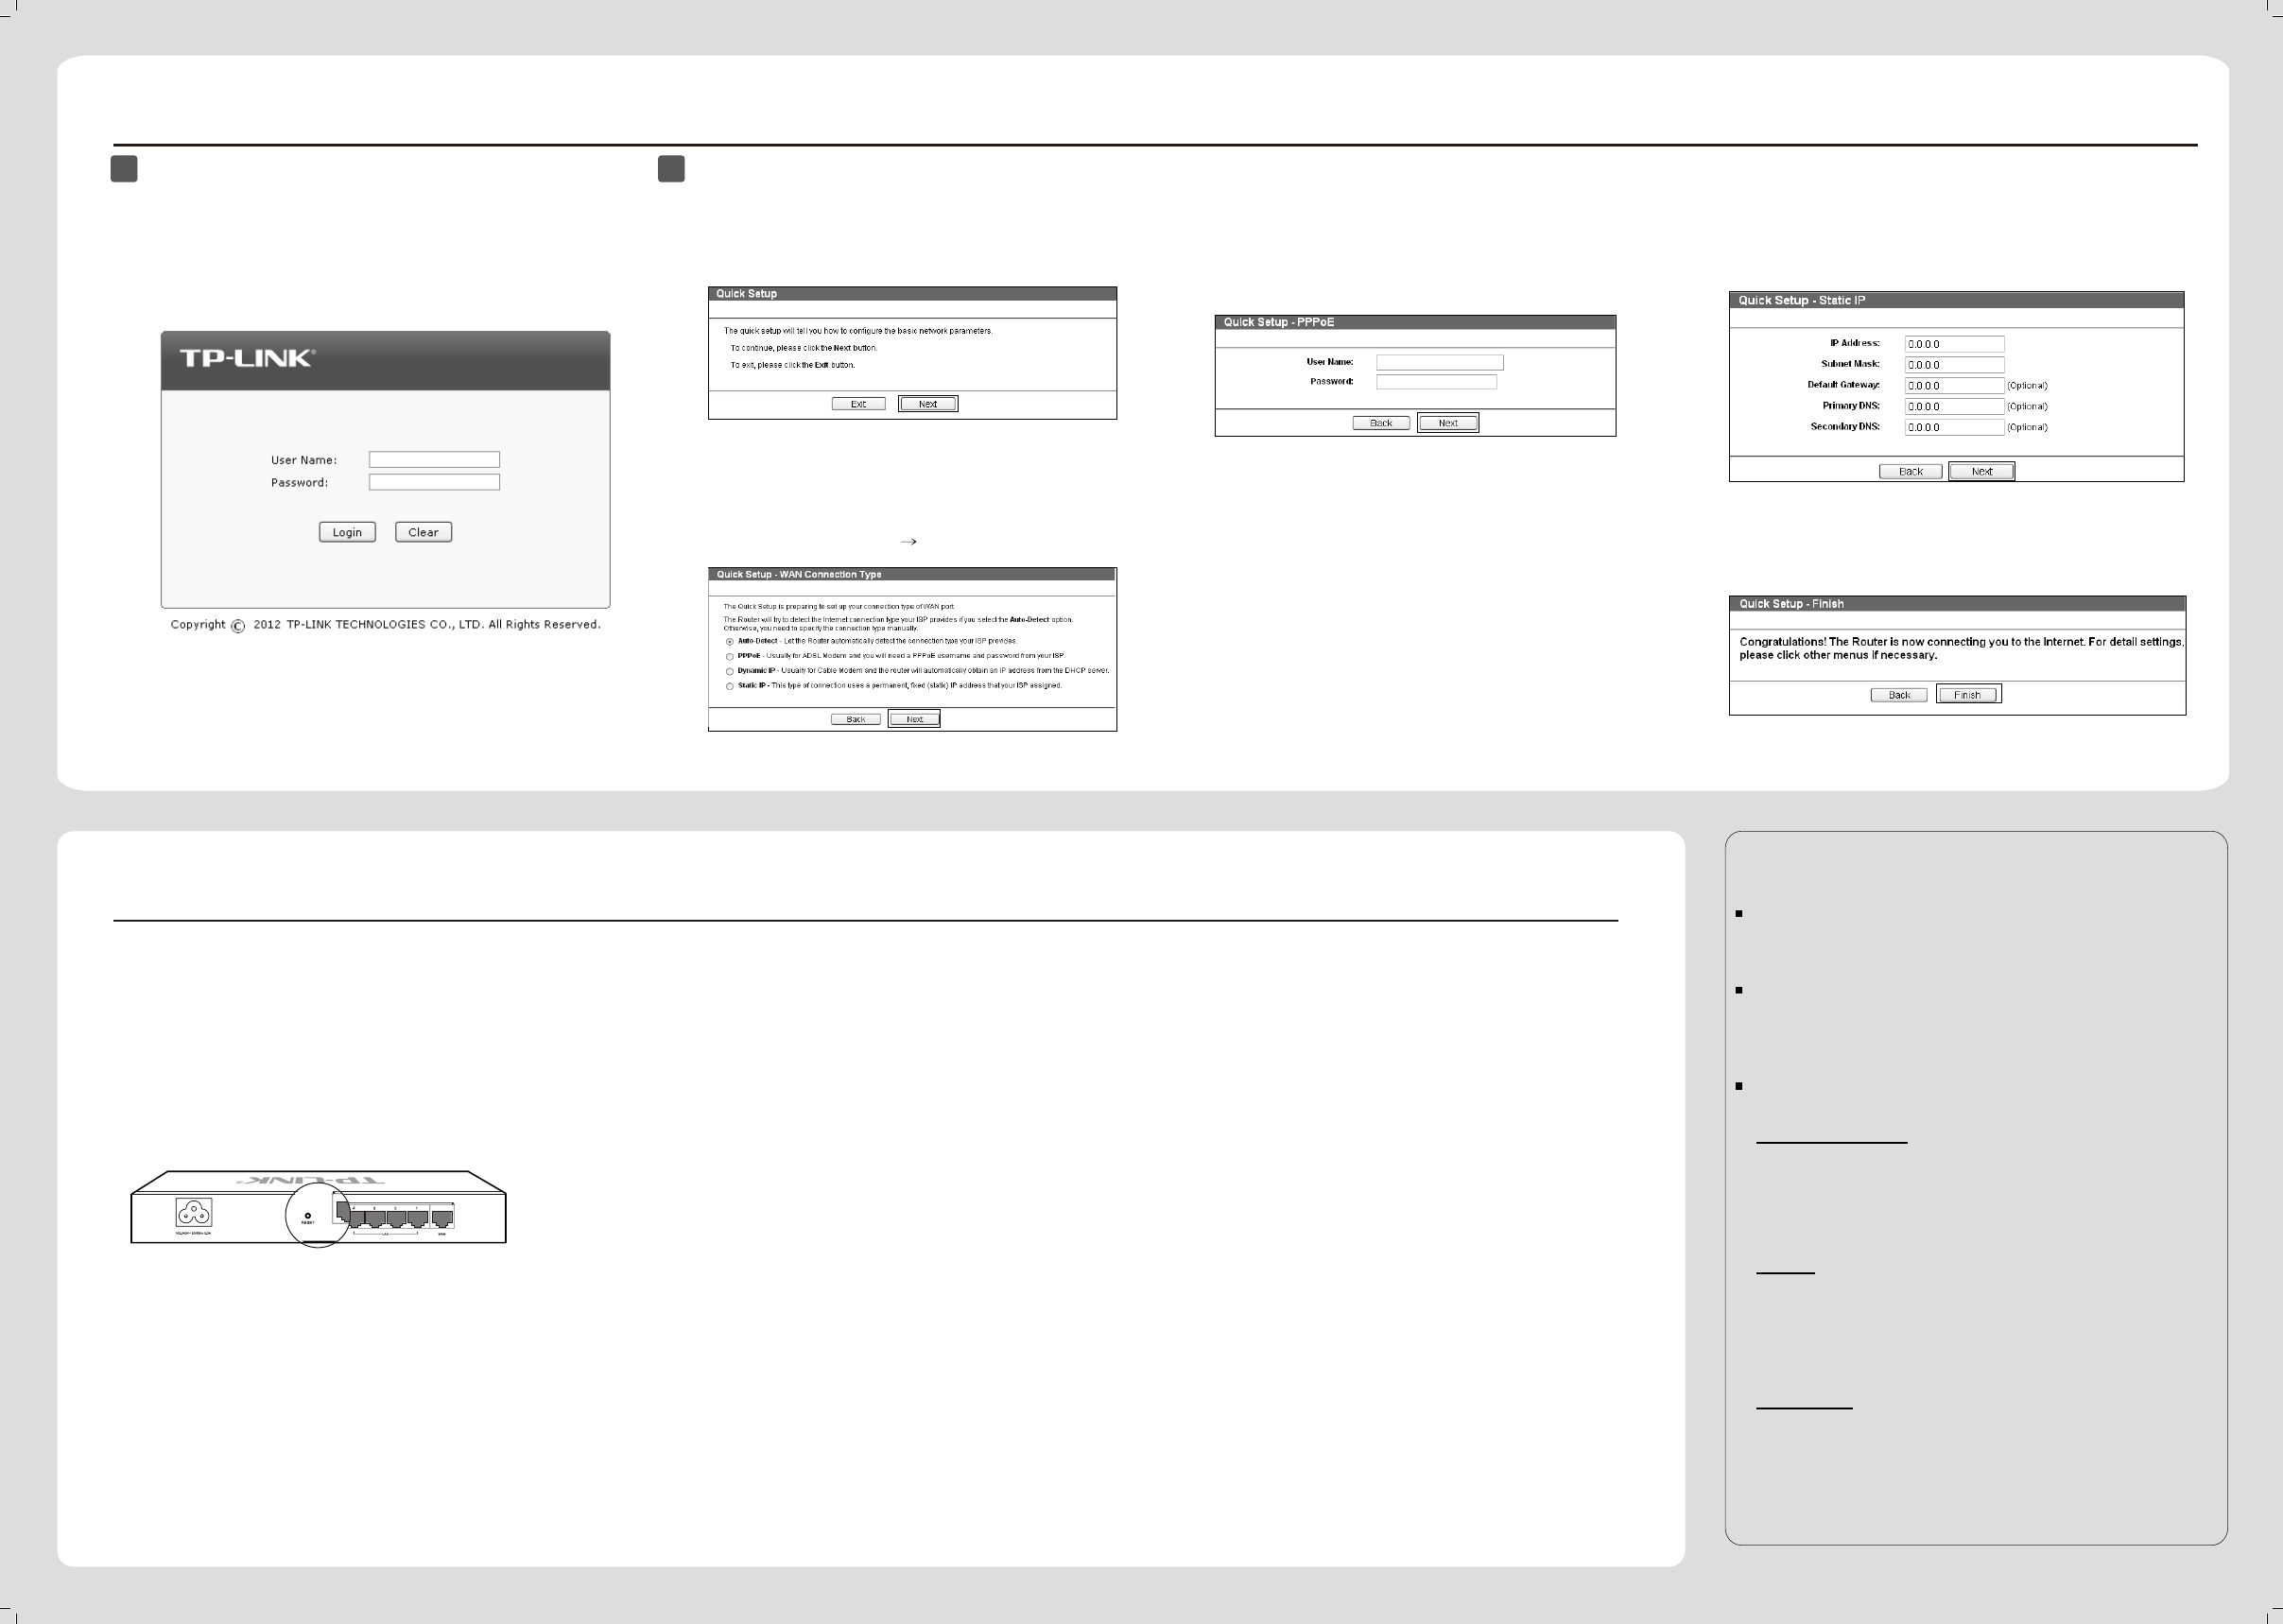Click Finish in Quick Setup - Finish
2283x1624 pixels.
click(1967, 695)
